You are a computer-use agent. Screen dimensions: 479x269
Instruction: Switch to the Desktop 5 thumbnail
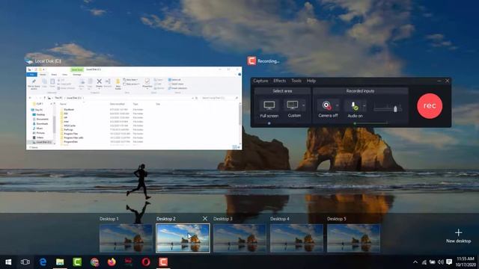[353, 238]
